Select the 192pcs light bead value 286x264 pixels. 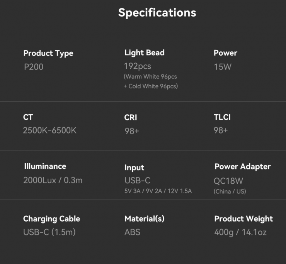[137, 66]
